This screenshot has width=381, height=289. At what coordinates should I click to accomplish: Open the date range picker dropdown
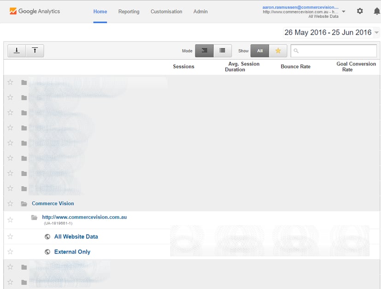376,33
